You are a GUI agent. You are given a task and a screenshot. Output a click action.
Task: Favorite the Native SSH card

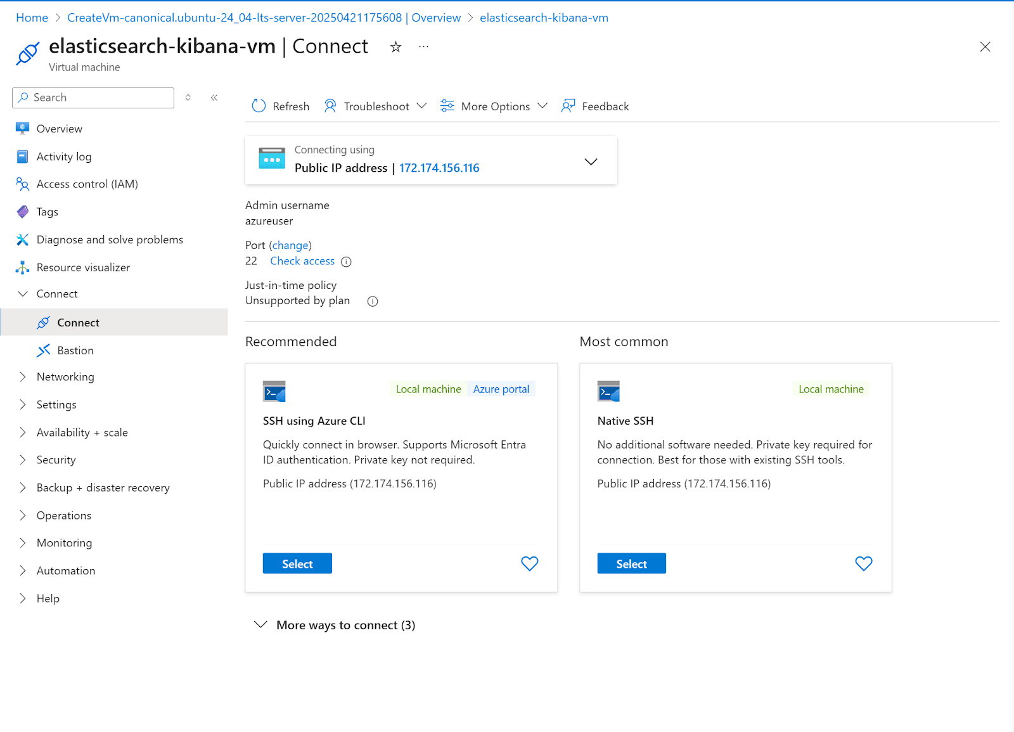[864, 563]
